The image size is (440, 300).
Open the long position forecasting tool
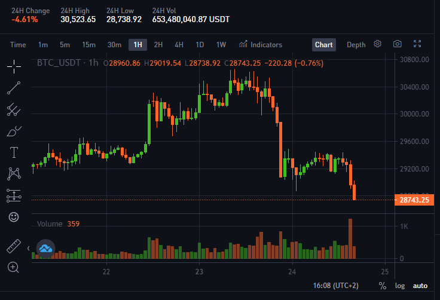14,195
